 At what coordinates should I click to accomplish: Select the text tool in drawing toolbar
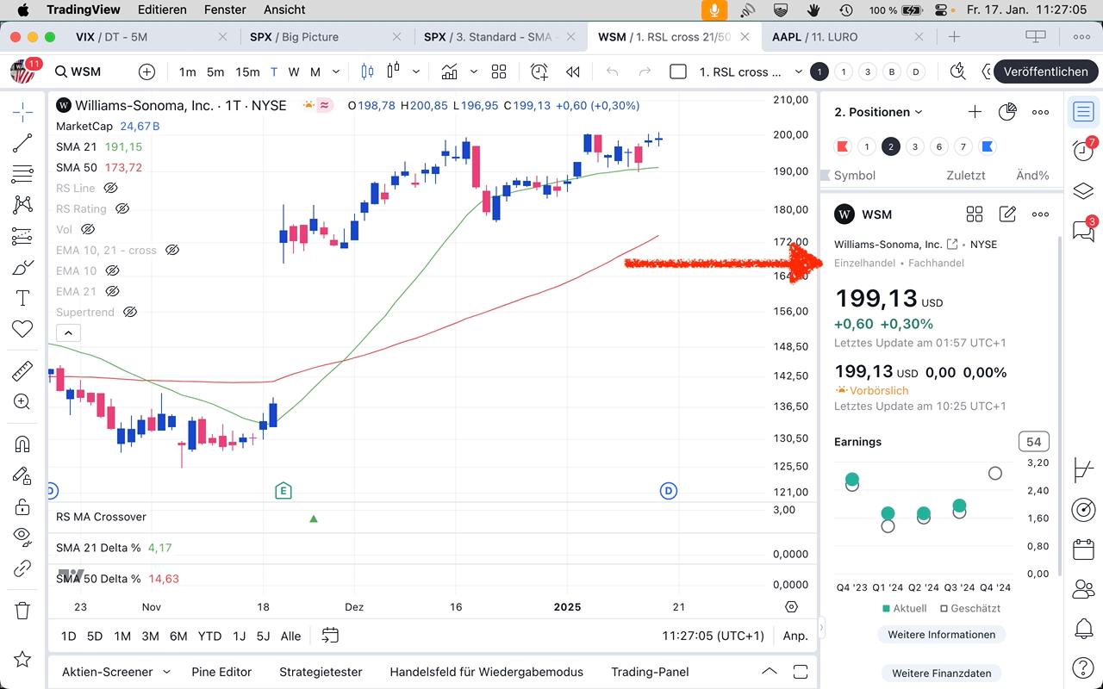point(22,298)
